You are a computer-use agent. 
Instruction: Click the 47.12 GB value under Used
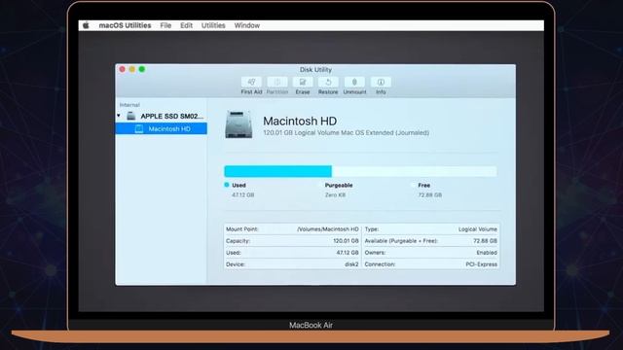[x=242, y=194]
